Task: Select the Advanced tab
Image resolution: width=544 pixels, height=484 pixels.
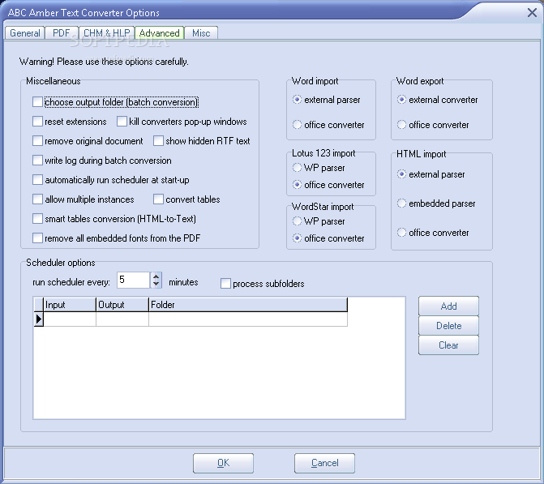Action: pyautogui.click(x=159, y=33)
